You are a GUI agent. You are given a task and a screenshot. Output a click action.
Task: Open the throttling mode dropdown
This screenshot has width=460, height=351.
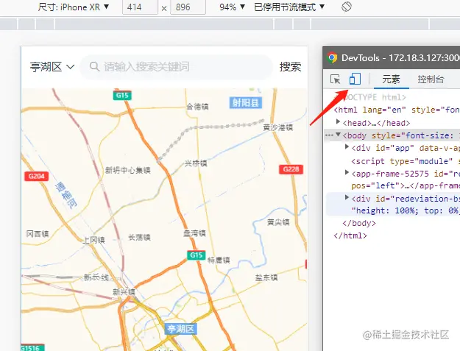click(x=289, y=7)
